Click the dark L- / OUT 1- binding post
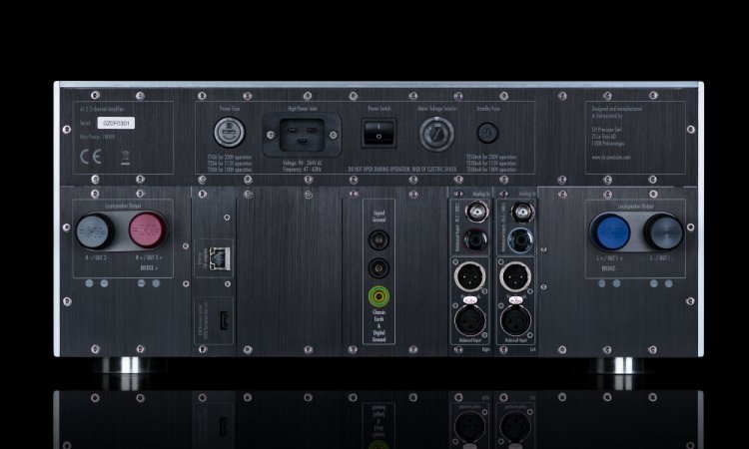749x449 pixels. coord(663,231)
